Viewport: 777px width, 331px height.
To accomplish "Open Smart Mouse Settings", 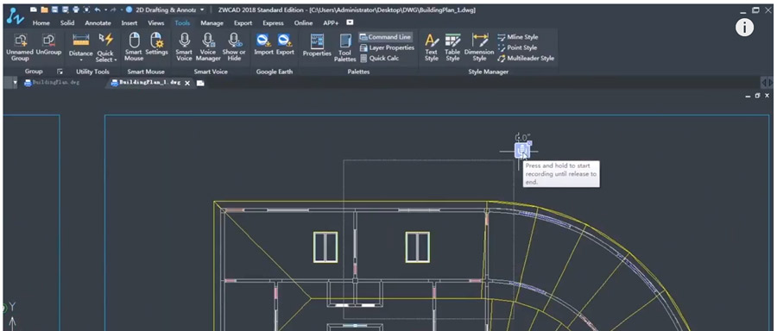I will [156, 45].
